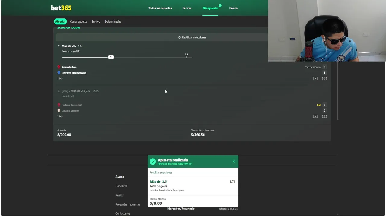Click Fortuna Düsseldorf jersey icon
The image size is (386, 217).
click(59, 105)
